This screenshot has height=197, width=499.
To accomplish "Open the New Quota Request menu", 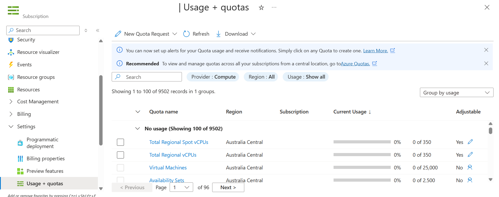I will (146, 34).
